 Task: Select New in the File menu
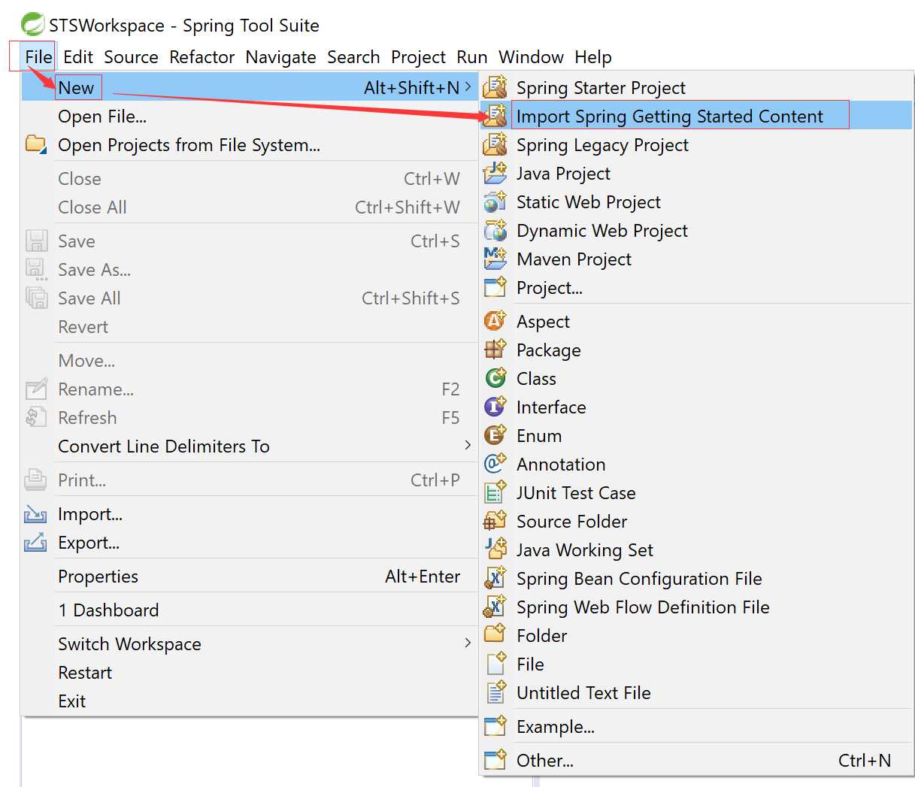pos(250,87)
